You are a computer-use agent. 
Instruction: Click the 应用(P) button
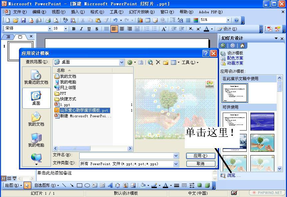click(201, 156)
